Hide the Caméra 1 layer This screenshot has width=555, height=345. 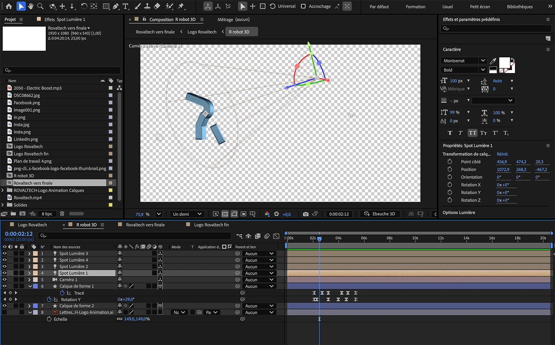point(5,280)
